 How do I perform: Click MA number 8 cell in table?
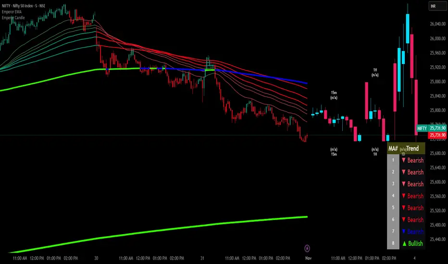393,243
